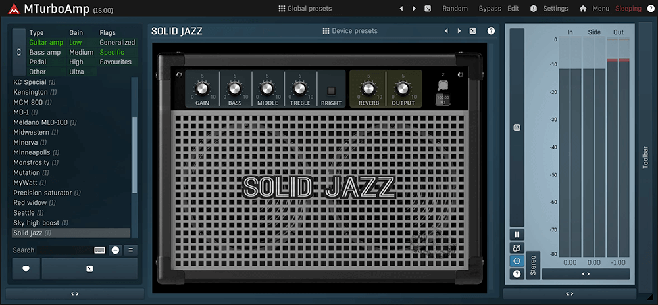Click minus button next to search
The width and height of the screenshot is (658, 305).
115,250
